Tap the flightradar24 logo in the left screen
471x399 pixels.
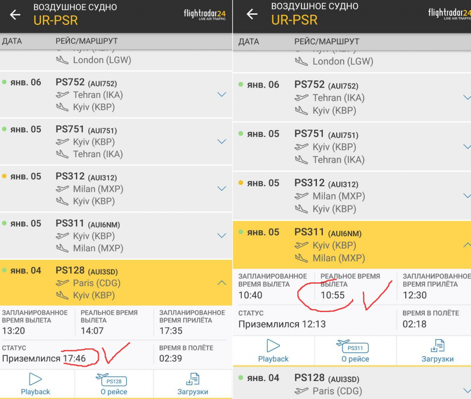click(204, 15)
